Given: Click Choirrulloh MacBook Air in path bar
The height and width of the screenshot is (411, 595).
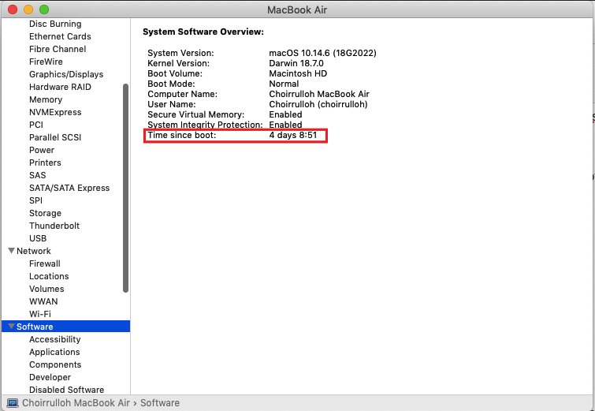Looking at the screenshot, I should pos(76,402).
